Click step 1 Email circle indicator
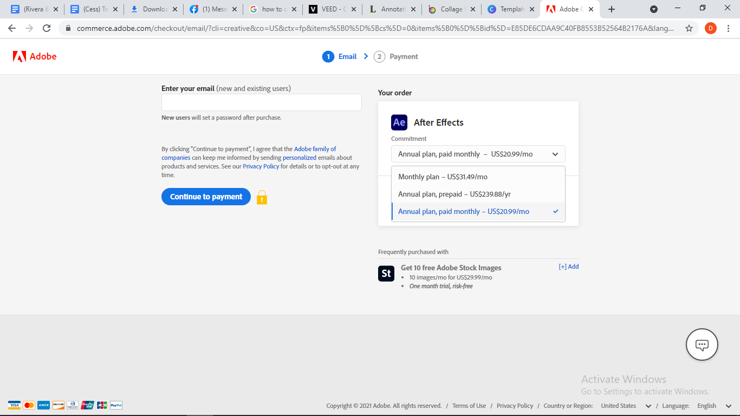The height and width of the screenshot is (416, 740). coord(328,57)
